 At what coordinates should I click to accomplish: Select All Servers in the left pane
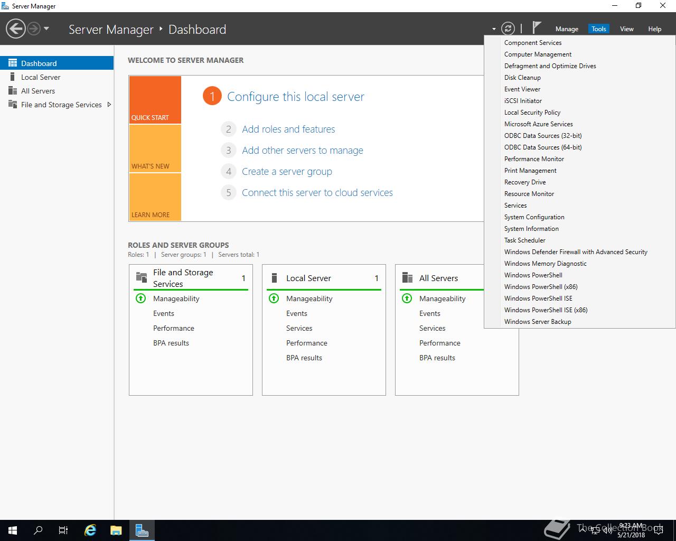point(57,91)
